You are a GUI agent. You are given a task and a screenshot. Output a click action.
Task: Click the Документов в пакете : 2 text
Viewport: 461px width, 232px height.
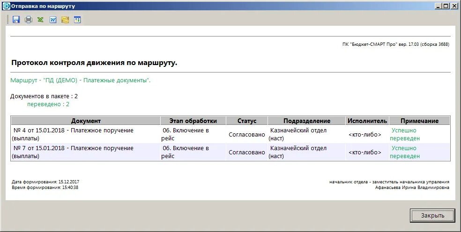[x=44, y=96]
